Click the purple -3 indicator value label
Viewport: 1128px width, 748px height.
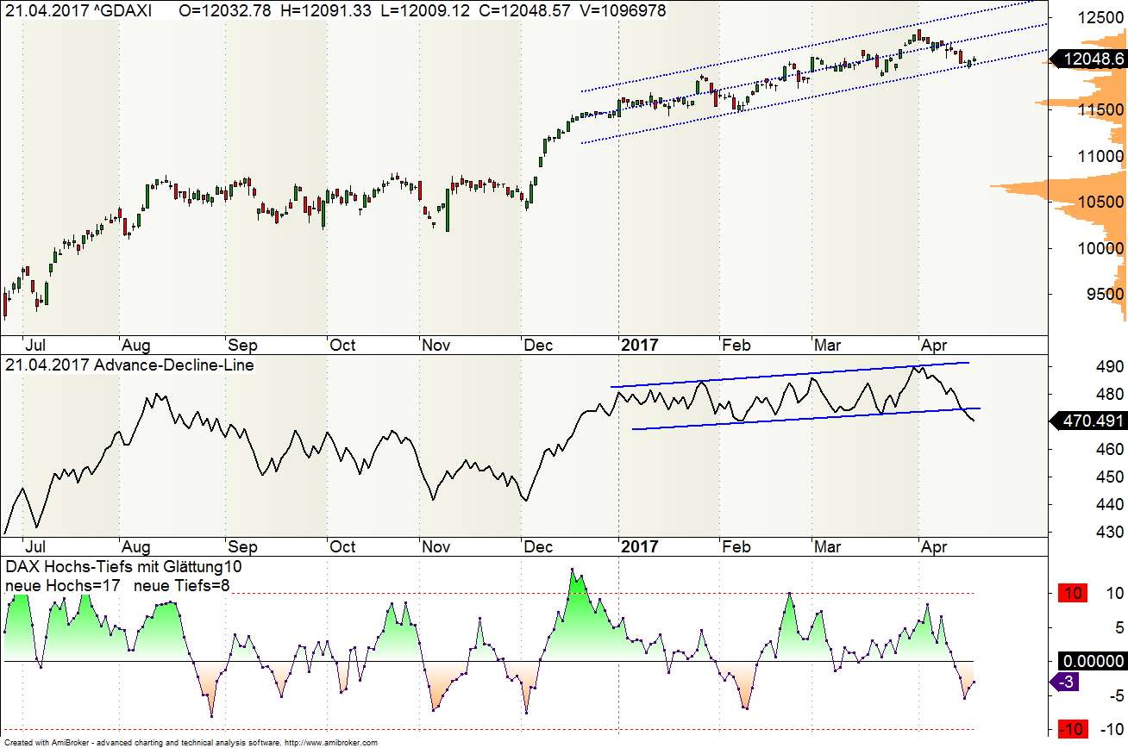click(1066, 683)
